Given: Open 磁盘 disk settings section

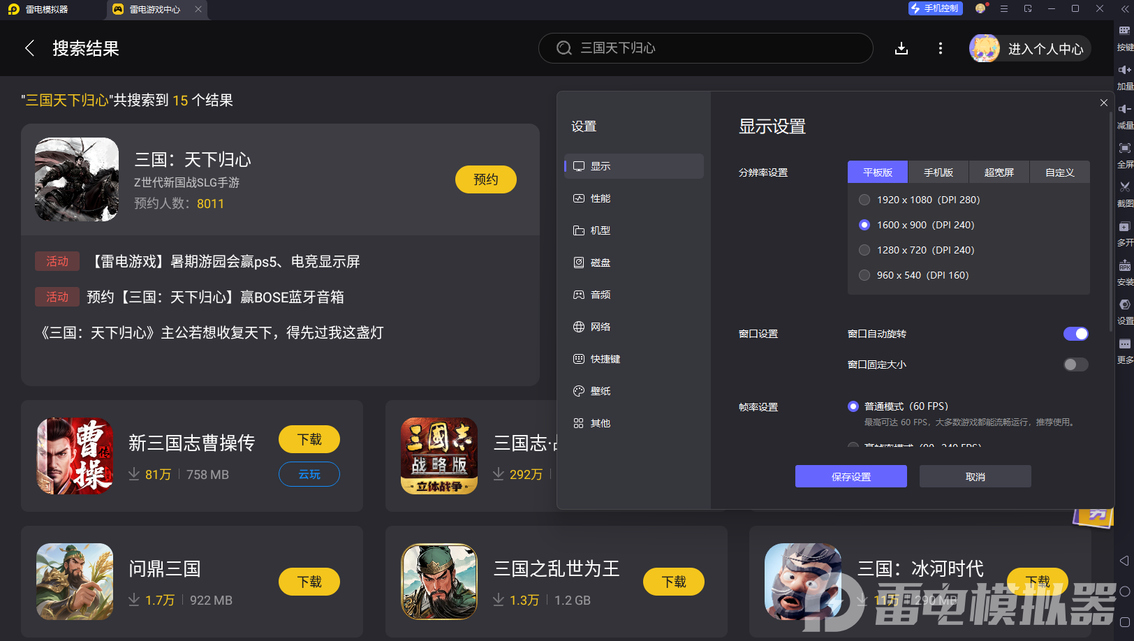Looking at the screenshot, I should (x=634, y=263).
